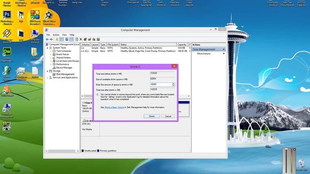The image size is (310, 174).
Task: Select the Computer Management (Local) root node
Action: tap(64, 44)
